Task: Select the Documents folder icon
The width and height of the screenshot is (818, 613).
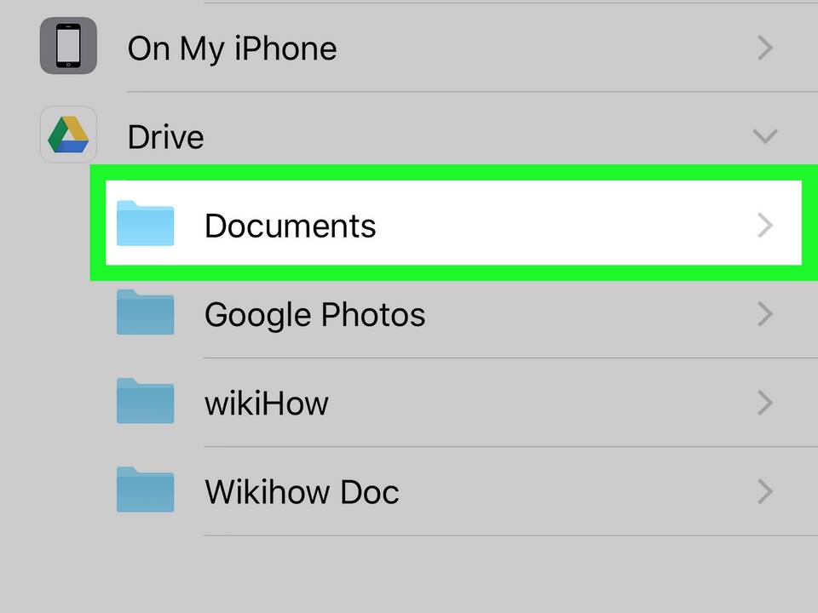Action: (145, 223)
